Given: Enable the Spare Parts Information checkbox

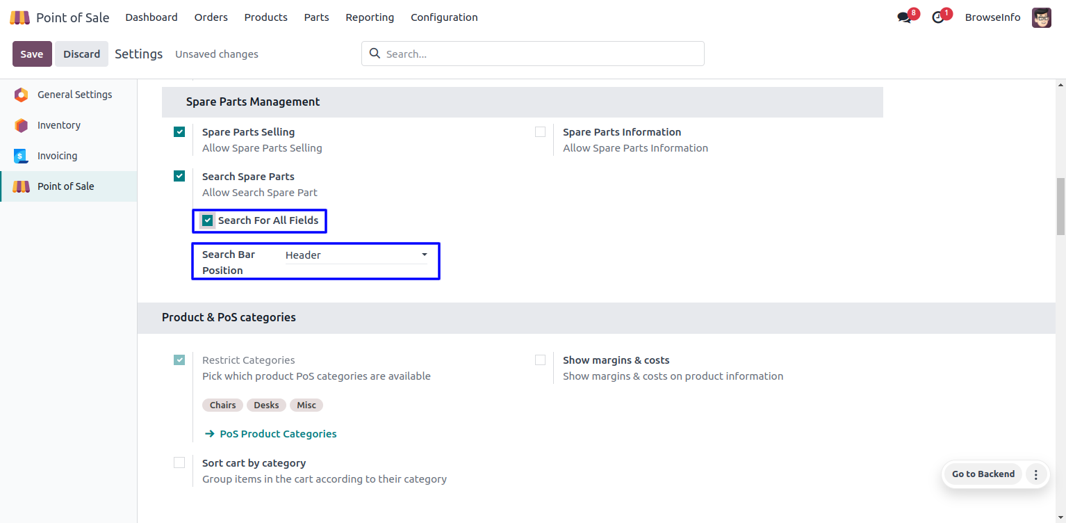Looking at the screenshot, I should coord(540,132).
